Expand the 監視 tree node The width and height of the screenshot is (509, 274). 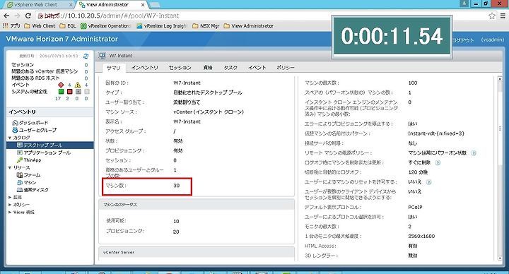10,197
